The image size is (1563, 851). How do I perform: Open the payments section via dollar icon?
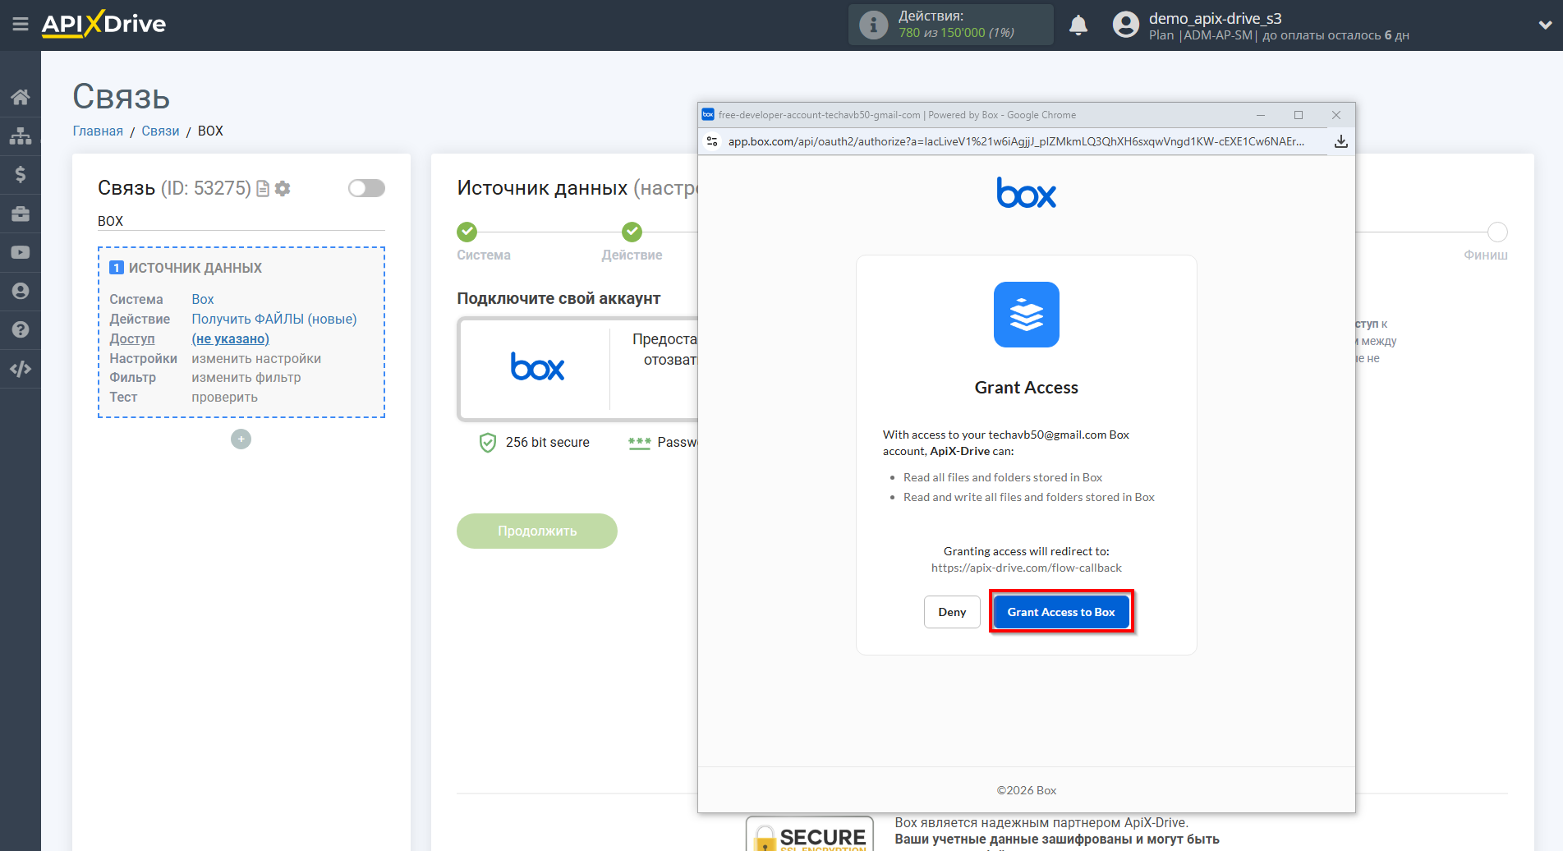click(21, 174)
